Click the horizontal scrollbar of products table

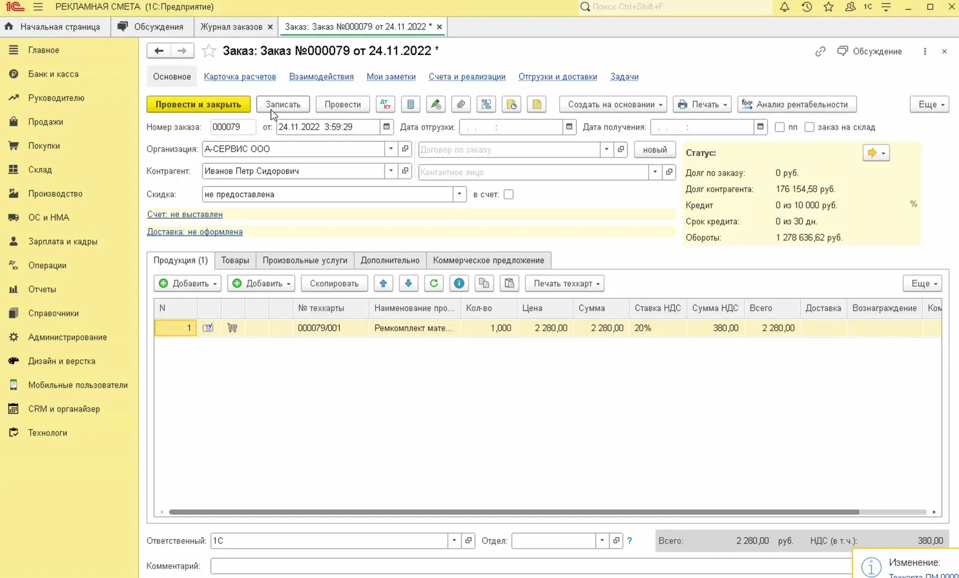pos(514,512)
